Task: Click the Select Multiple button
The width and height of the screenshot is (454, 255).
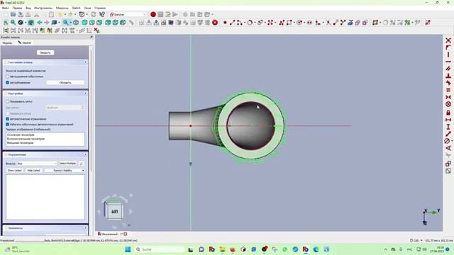Action: click(68, 164)
